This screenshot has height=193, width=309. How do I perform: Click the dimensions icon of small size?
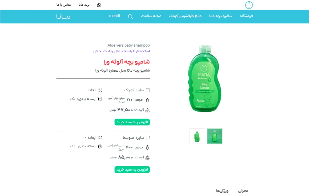[100, 90]
